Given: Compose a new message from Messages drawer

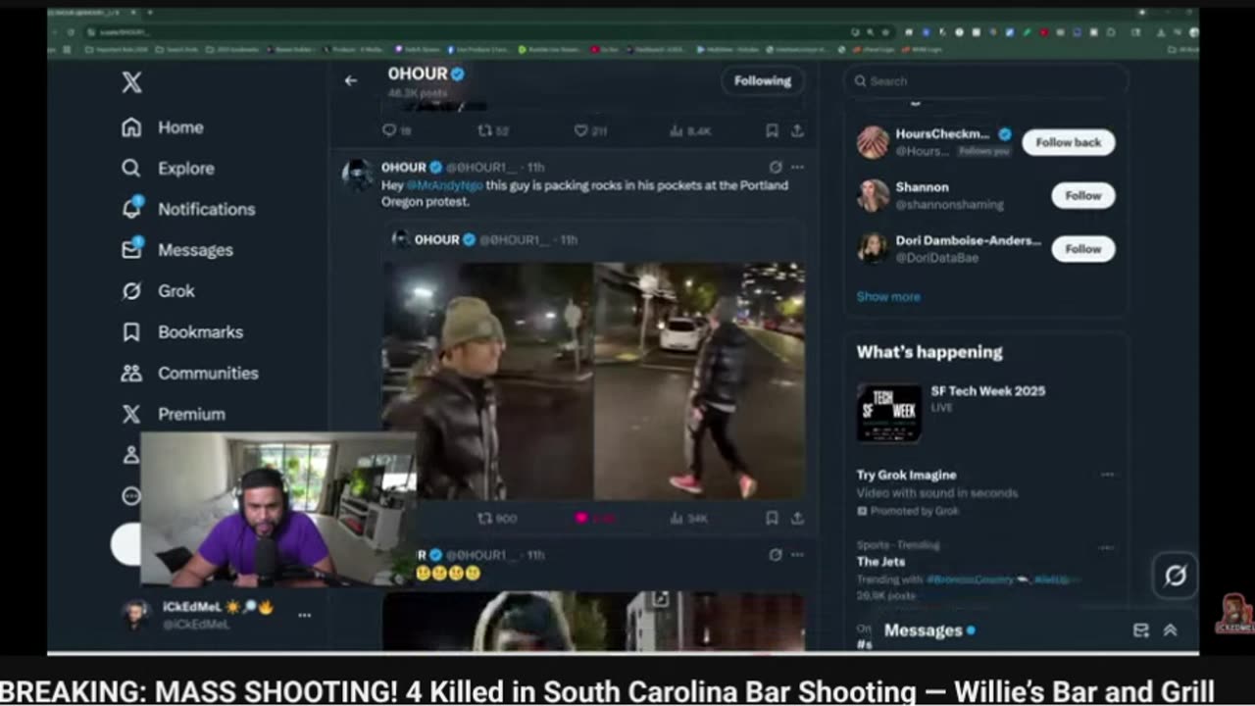Looking at the screenshot, I should [1141, 630].
